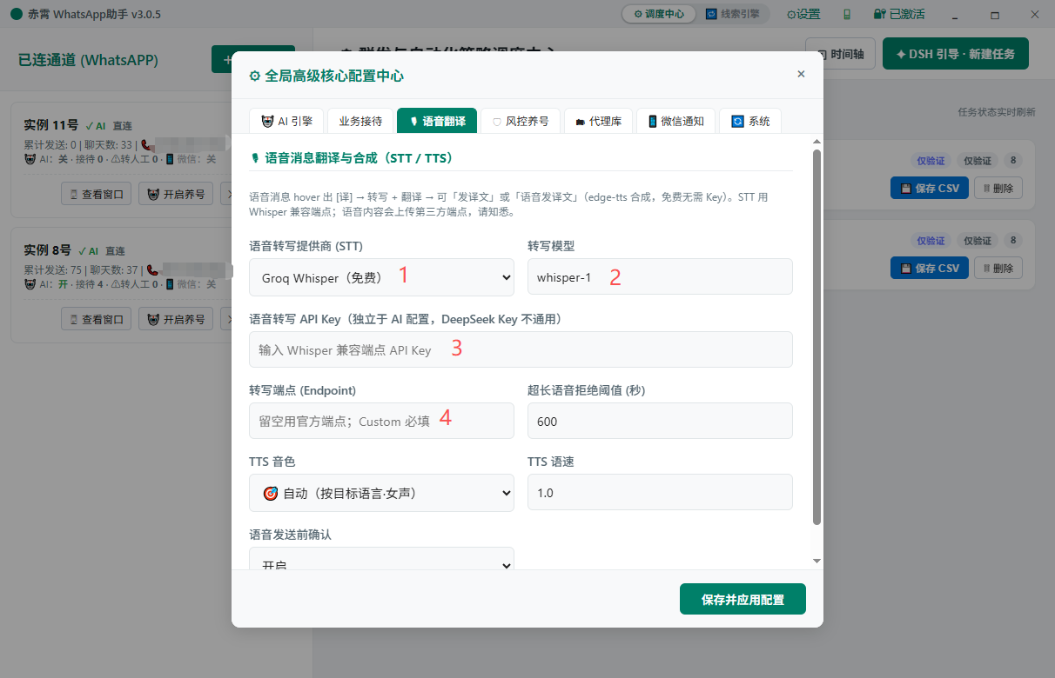Click the ✓AI badge on 实例 8号
The image size is (1055, 678).
tap(88, 251)
